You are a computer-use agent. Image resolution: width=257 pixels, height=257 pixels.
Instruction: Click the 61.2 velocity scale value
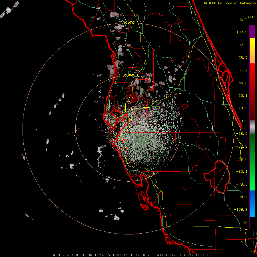pos(243,70)
